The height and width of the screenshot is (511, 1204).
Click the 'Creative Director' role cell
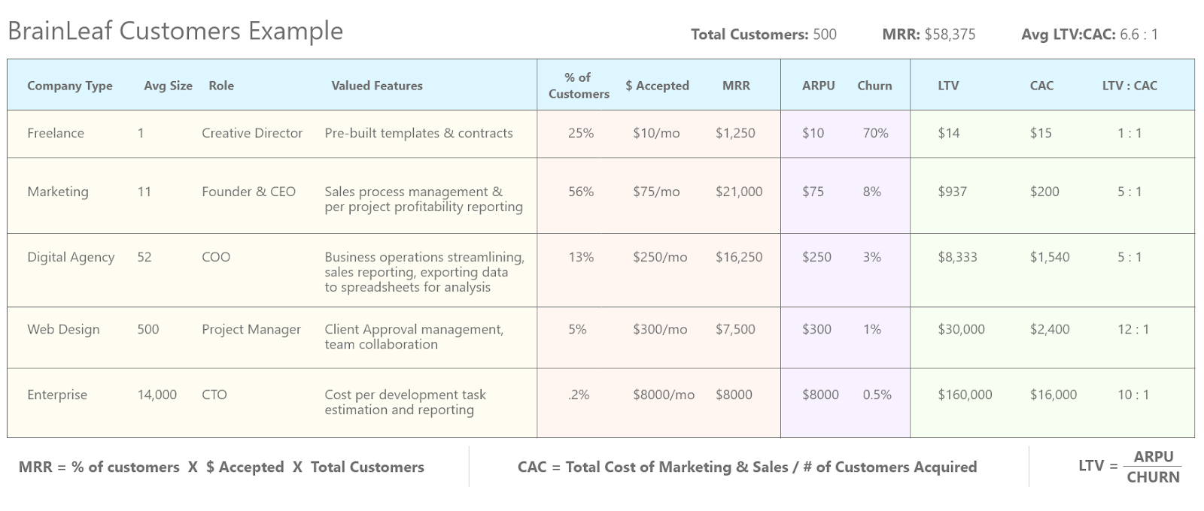coord(252,133)
